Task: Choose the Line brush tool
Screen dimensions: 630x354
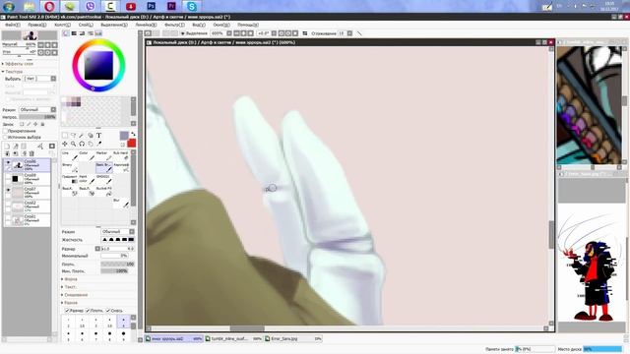Action: pyautogui.click(x=70, y=156)
